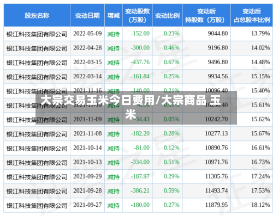This screenshot has width=273, height=216.
Task: Click the -161.84 shares cell
Action: tap(140, 76)
